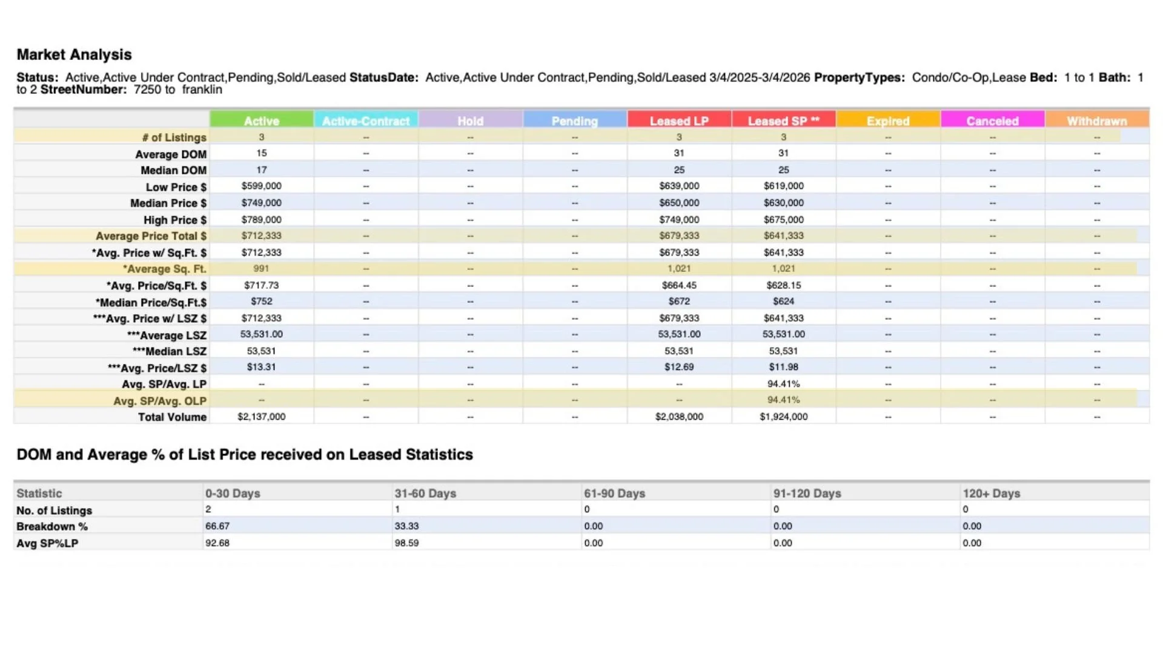This screenshot has height=654, width=1163.
Task: Click the magenta Canceled column header
Action: (x=992, y=121)
